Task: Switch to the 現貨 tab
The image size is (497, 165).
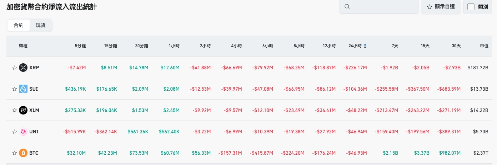Action: pyautogui.click(x=41, y=25)
